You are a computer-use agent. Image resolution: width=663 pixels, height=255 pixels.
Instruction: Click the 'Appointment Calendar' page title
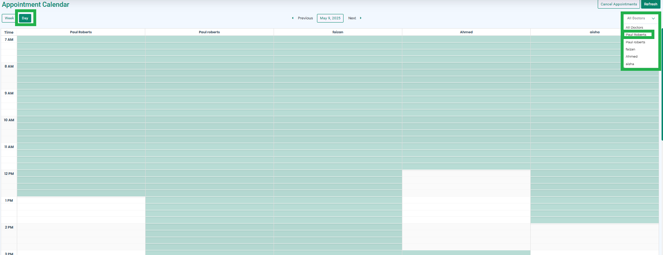35,5
